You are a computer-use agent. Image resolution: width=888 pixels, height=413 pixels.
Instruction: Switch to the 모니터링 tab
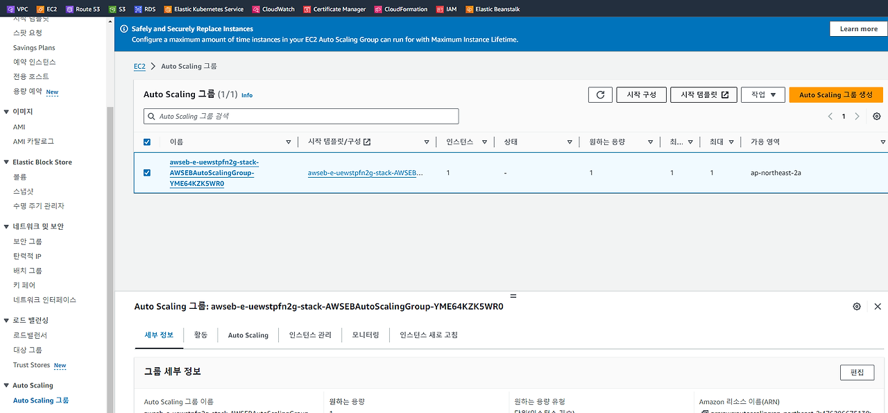coord(366,335)
